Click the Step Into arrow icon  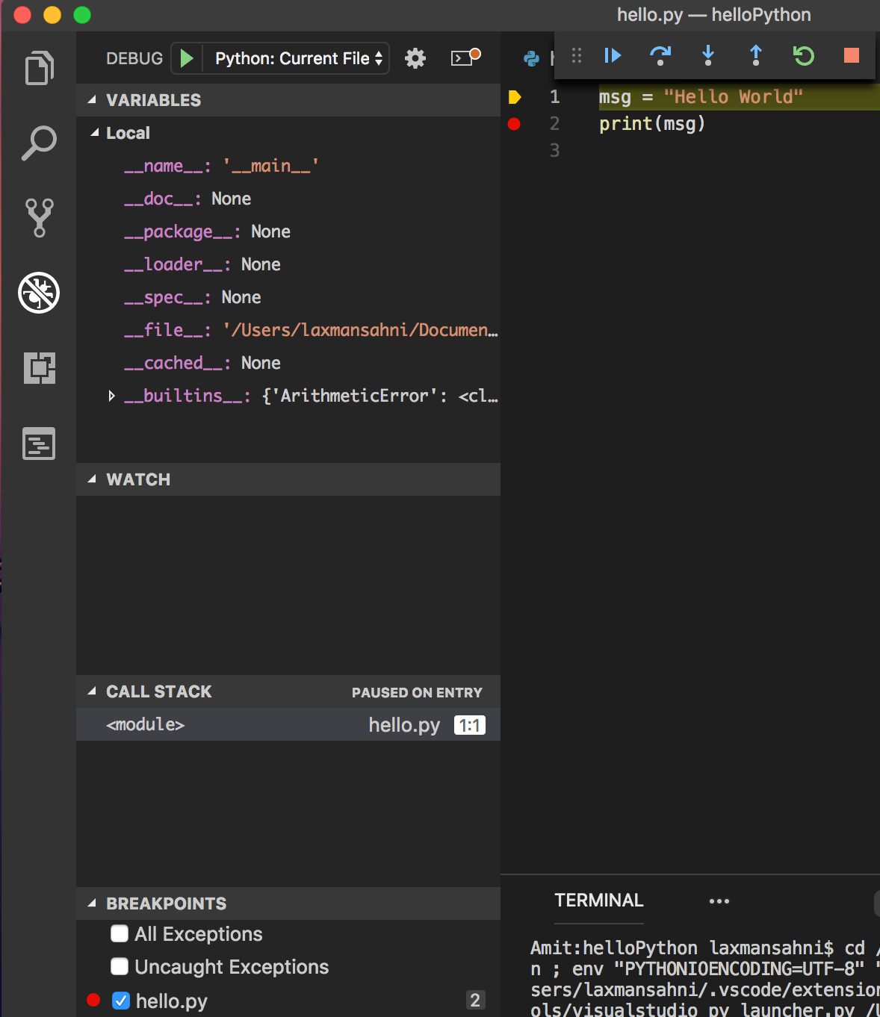pos(708,55)
